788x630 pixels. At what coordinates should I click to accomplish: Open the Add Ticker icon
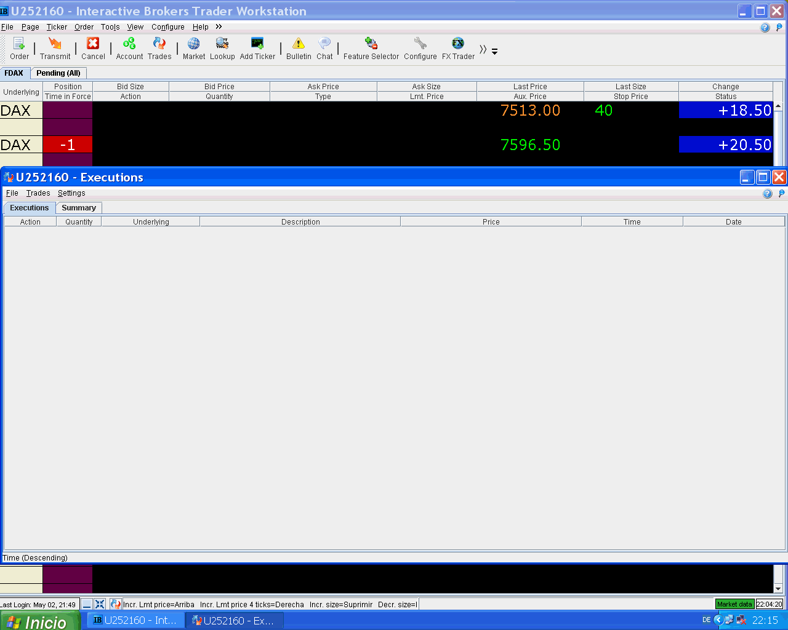257,43
